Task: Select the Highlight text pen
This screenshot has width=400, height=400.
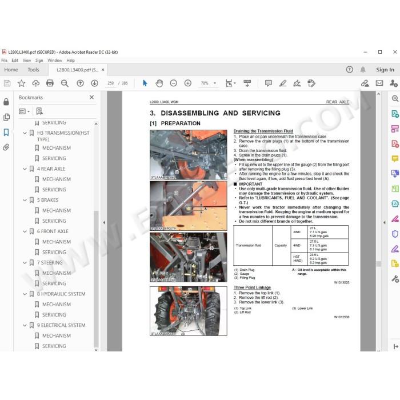Action: [x=283, y=83]
